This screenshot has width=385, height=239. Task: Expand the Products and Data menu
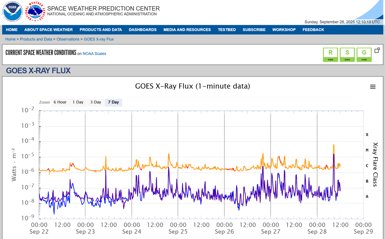point(100,30)
